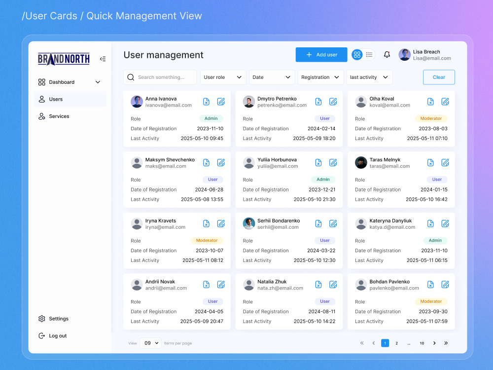Click Moderator badge on Olha Koval

tap(431, 118)
